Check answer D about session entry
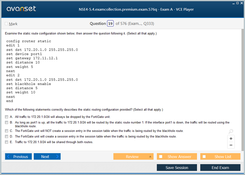This screenshot has height=175, width=245. coord(6,136)
